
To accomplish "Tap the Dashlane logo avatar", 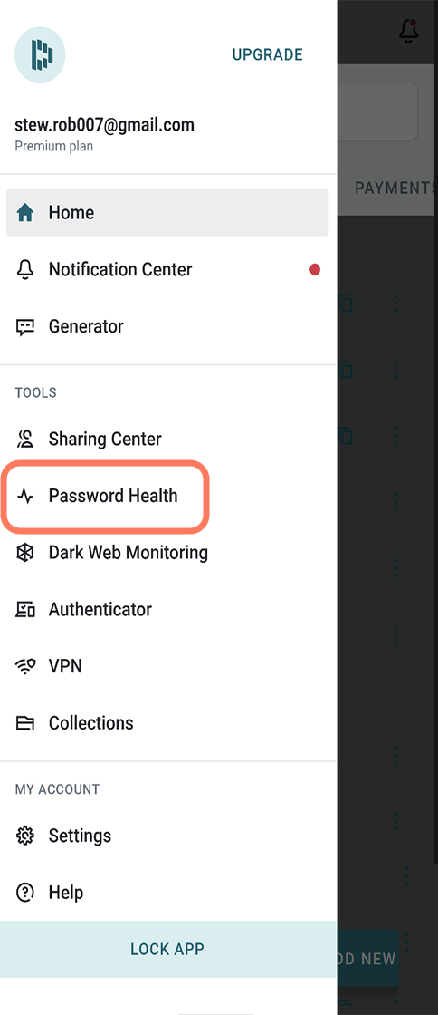I will 40,55.
